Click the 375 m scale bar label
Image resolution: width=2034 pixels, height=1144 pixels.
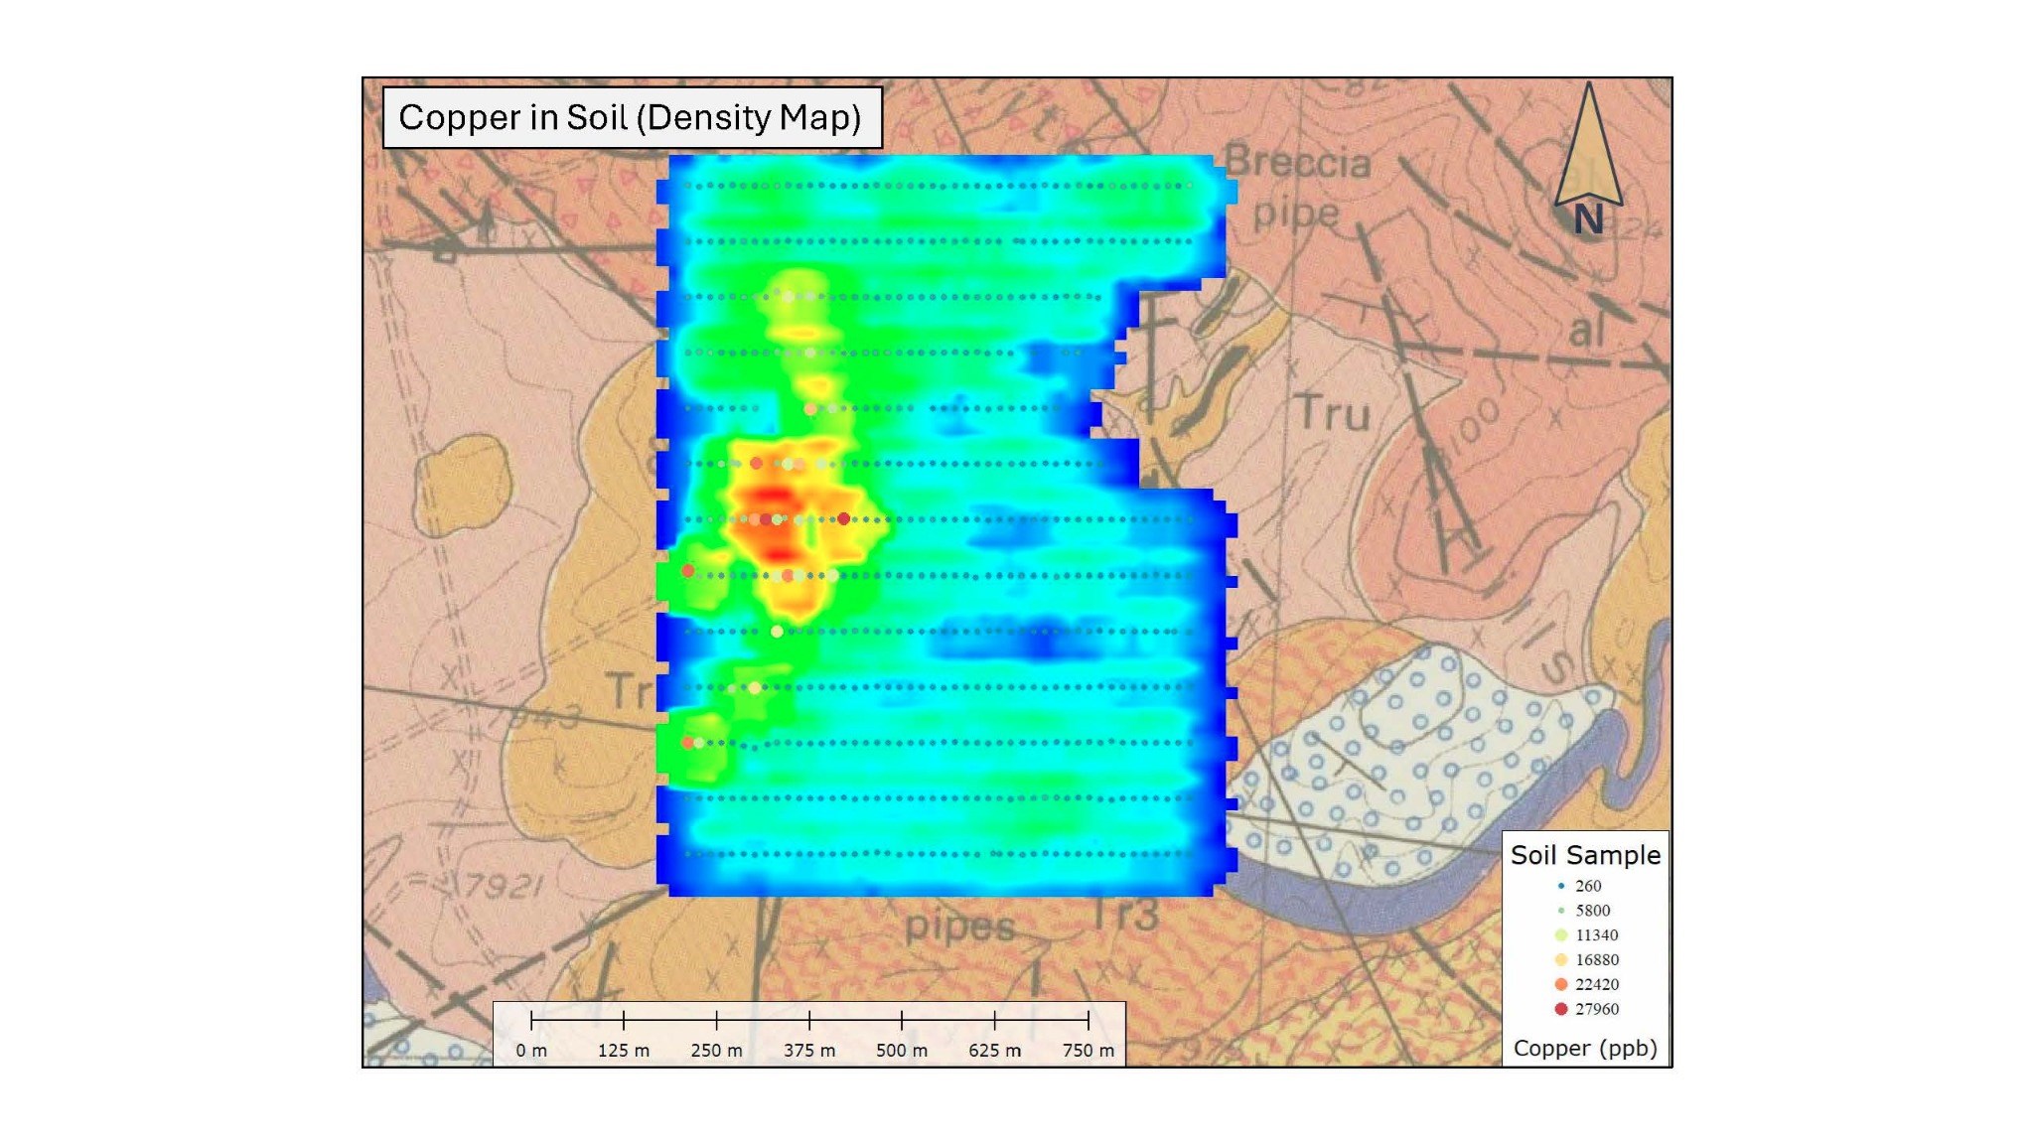(x=809, y=1051)
